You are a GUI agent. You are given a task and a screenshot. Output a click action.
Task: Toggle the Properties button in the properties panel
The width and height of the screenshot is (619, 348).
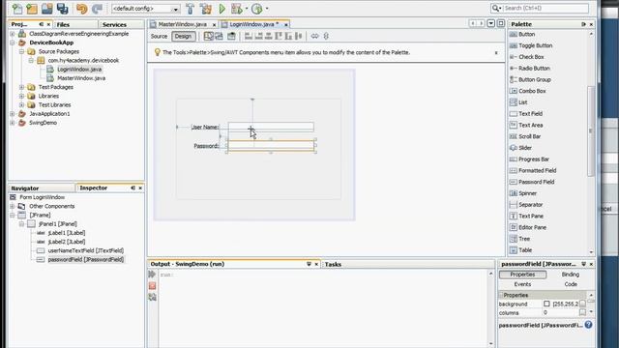tap(522, 275)
